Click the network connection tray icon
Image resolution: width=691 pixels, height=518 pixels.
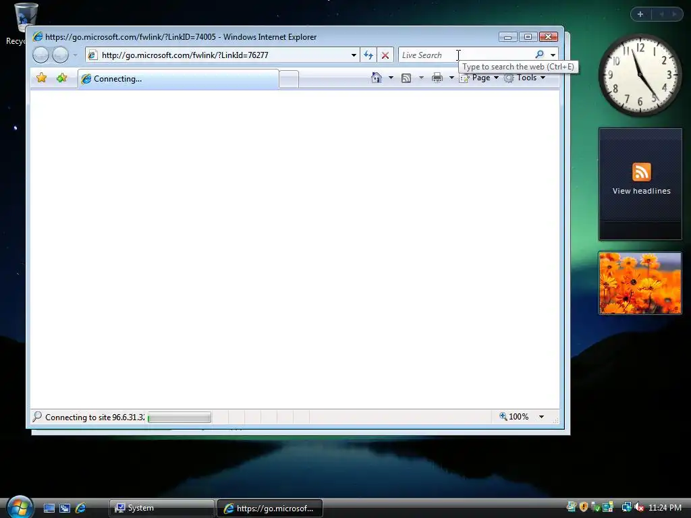coord(626,507)
